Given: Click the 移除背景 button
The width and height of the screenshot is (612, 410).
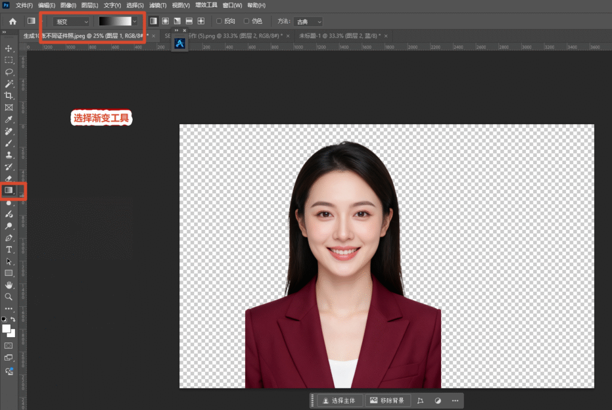Looking at the screenshot, I should (x=387, y=400).
